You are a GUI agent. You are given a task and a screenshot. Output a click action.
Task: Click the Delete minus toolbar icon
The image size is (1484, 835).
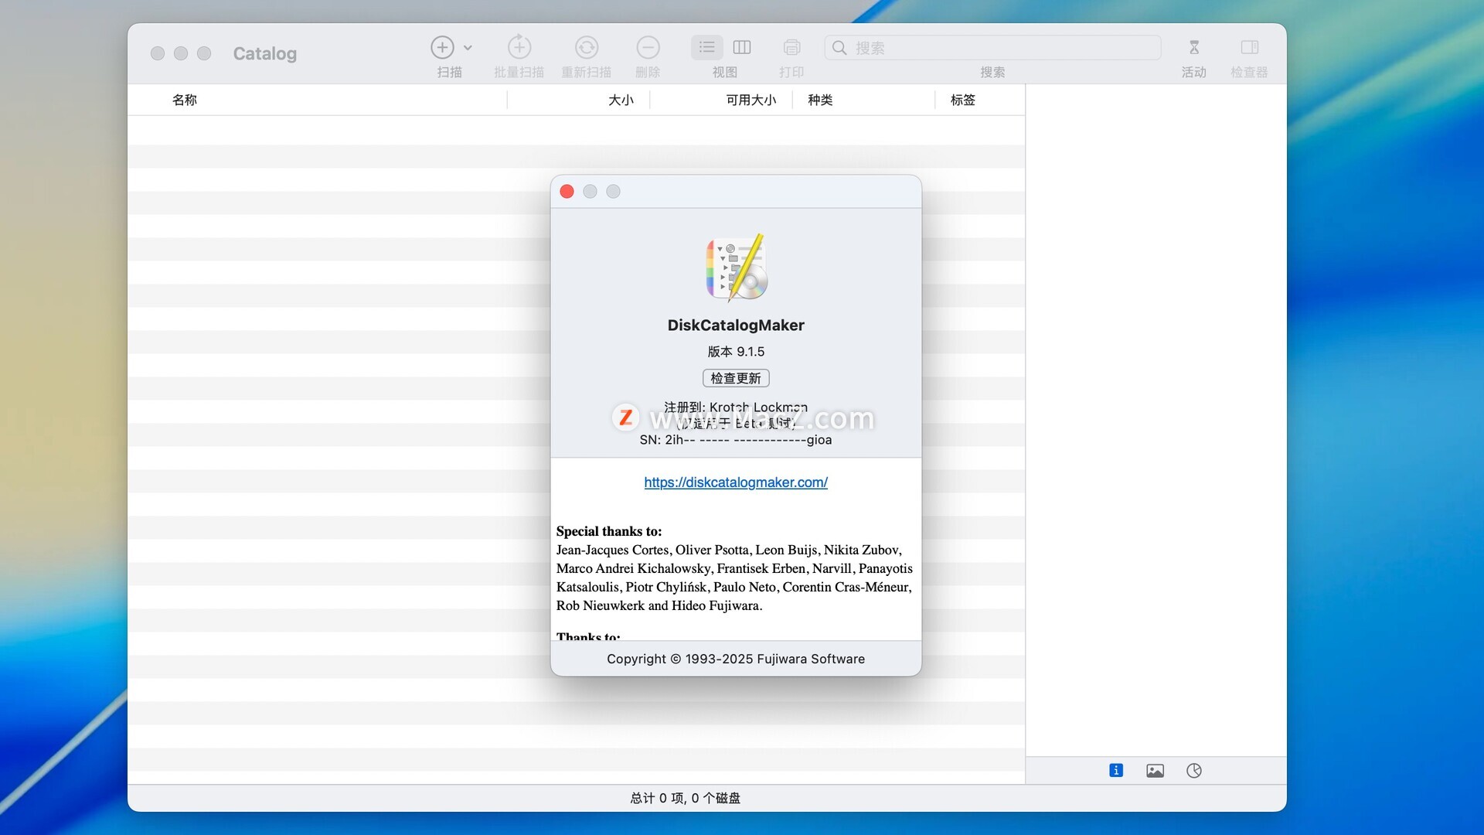648,47
